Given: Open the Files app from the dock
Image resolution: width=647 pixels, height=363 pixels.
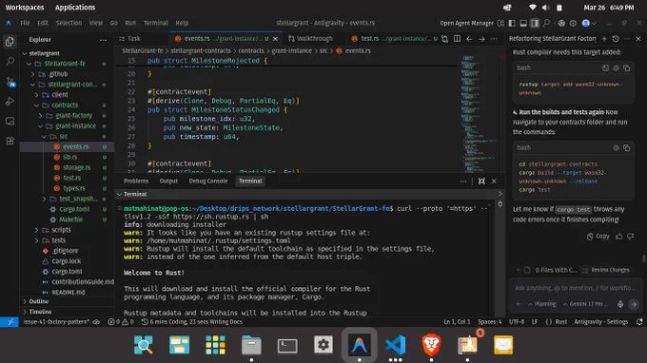Looking at the screenshot, I should pyautogui.click(x=251, y=345).
